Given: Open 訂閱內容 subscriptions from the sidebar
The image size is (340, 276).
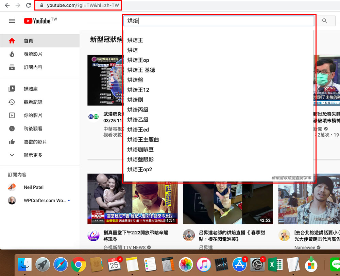Looking at the screenshot, I should click(x=13, y=67).
